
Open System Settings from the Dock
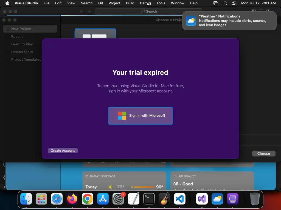click(x=118, y=199)
